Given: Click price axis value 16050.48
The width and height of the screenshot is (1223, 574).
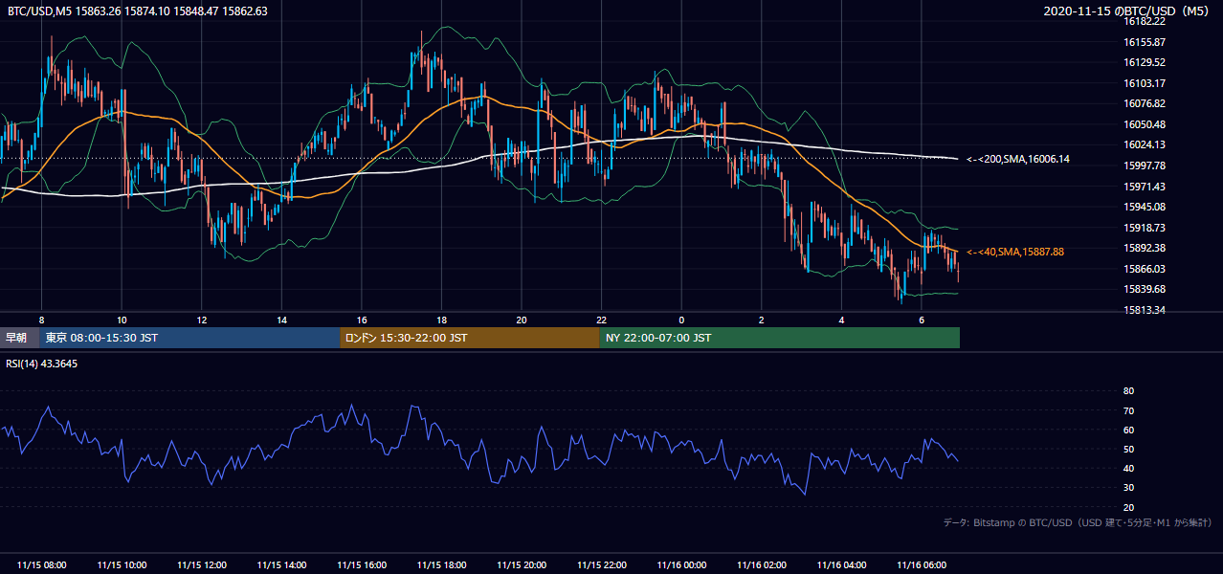Looking at the screenshot, I should tap(1144, 124).
